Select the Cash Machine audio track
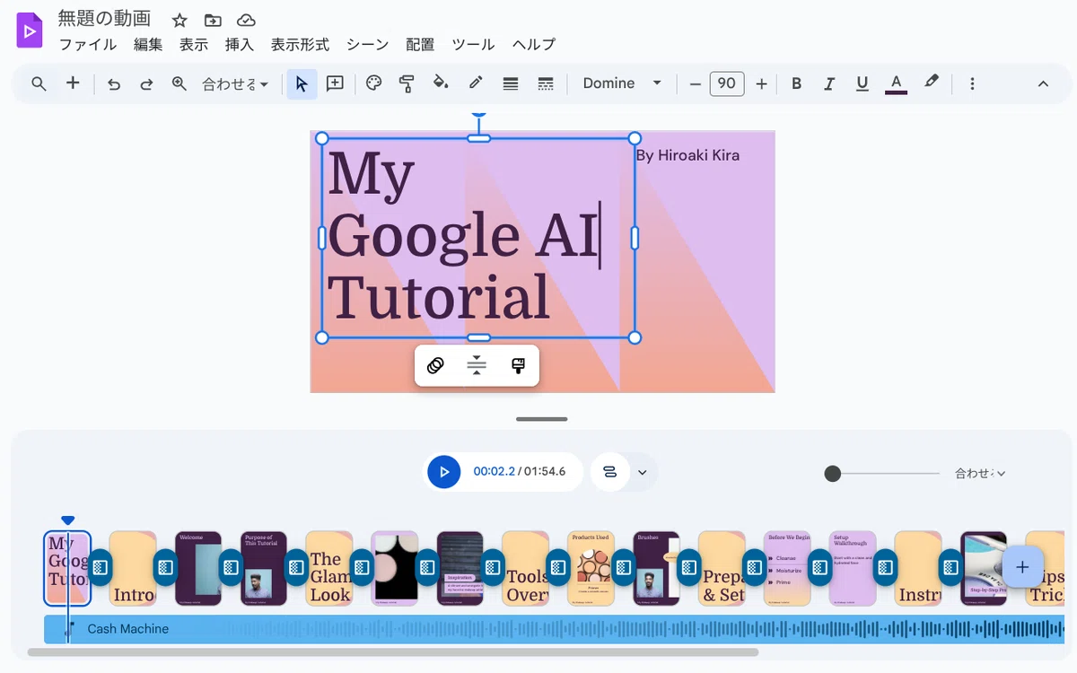 coord(554,629)
